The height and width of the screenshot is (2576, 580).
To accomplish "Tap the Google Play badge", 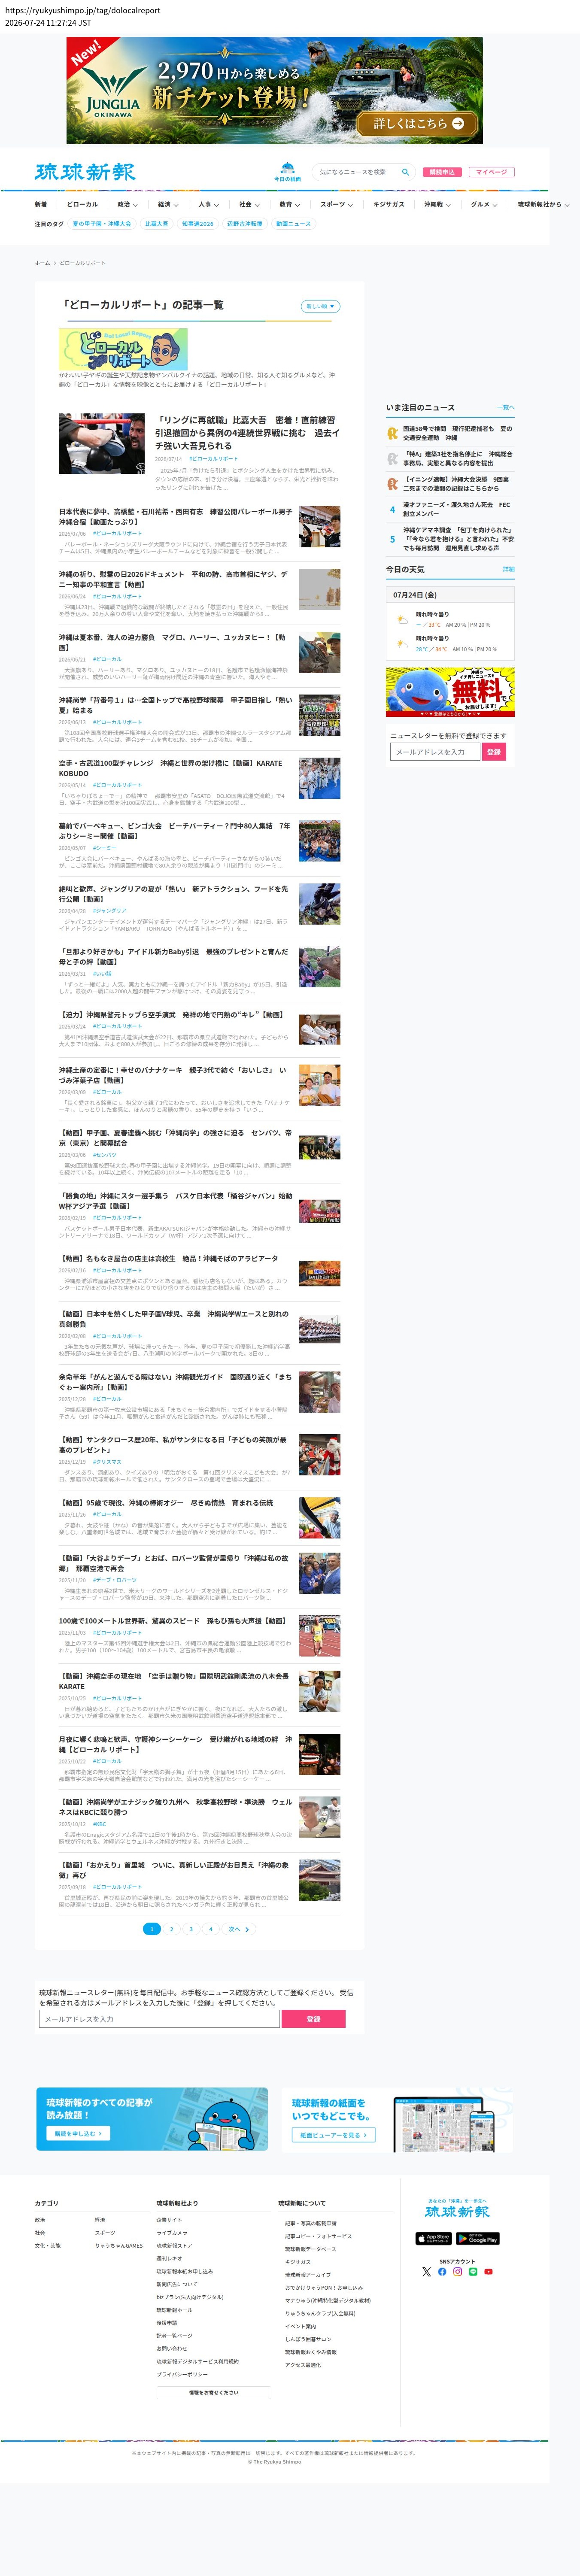I will [x=478, y=2238].
